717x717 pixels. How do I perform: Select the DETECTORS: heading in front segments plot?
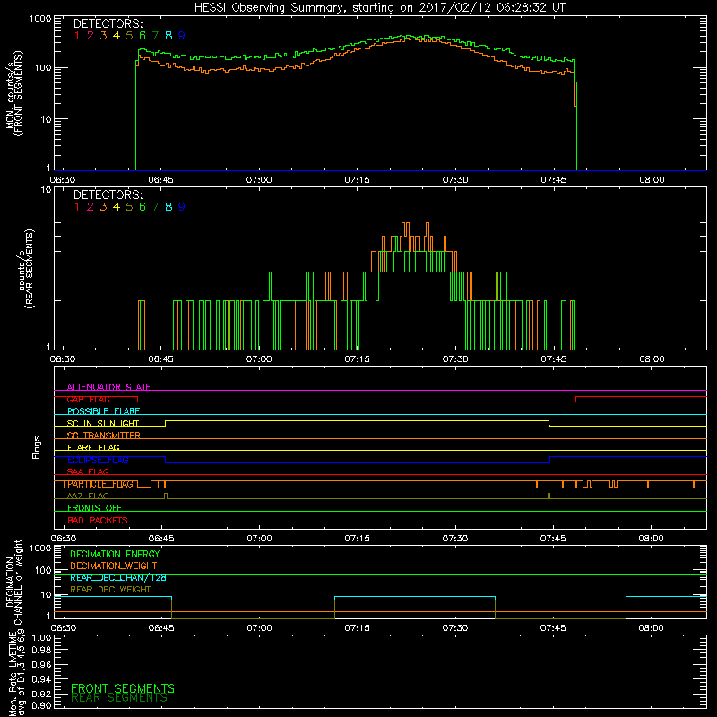click(x=108, y=24)
